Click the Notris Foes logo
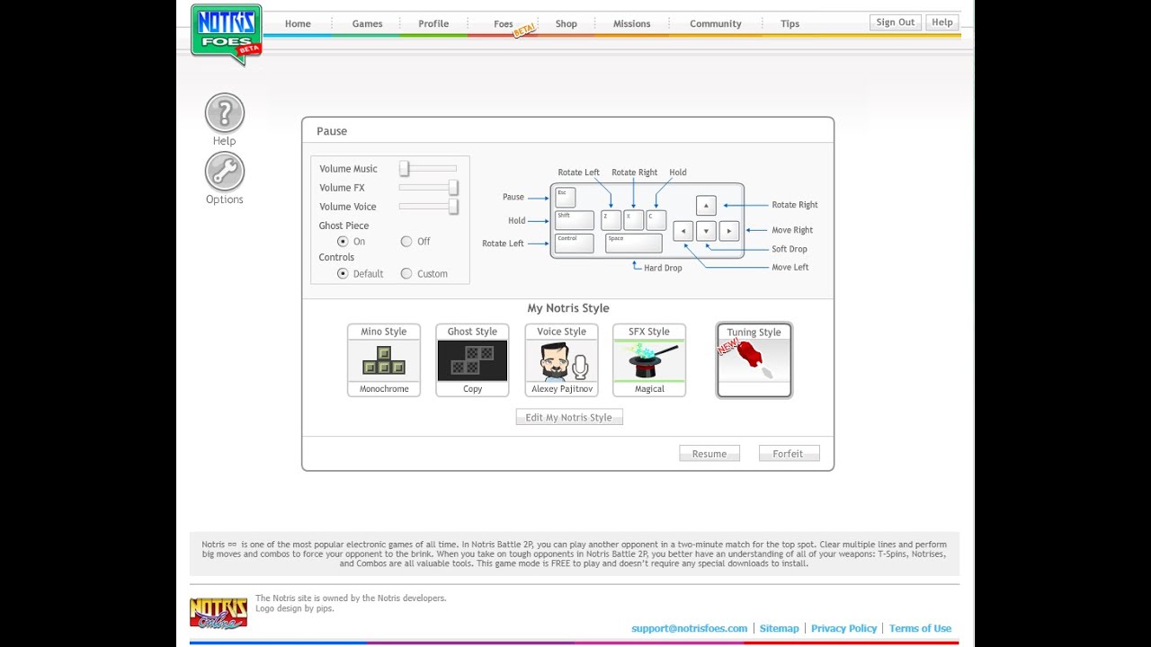 click(226, 34)
